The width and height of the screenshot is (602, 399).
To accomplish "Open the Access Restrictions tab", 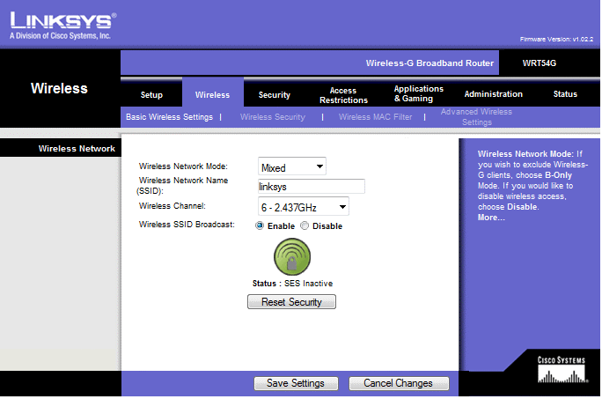I will tap(343, 95).
